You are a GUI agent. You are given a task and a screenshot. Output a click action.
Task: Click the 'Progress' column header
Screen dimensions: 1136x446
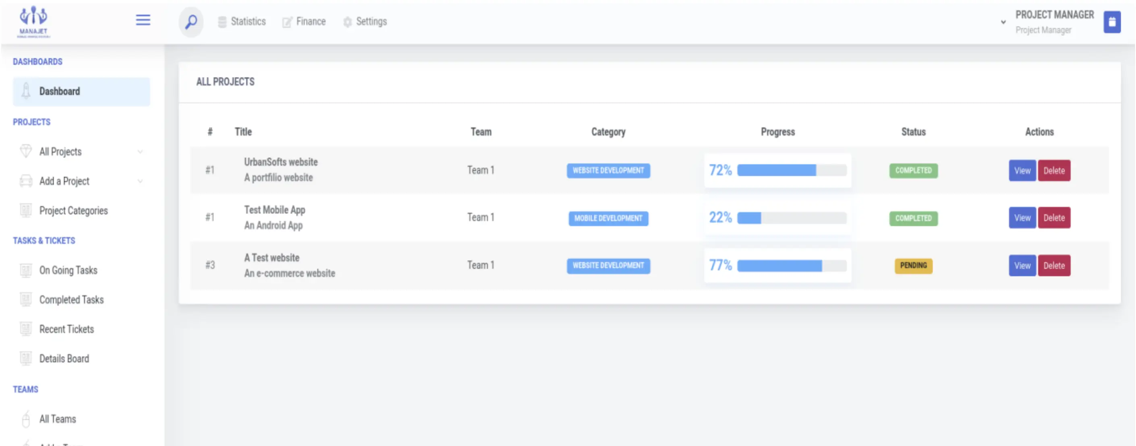click(x=778, y=132)
